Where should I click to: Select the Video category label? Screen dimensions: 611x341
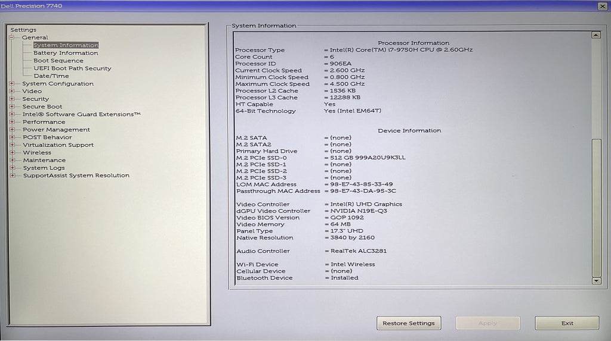click(32, 91)
